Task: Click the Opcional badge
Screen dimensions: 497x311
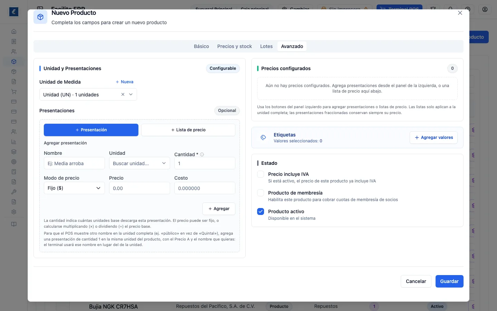Action: pos(227,111)
